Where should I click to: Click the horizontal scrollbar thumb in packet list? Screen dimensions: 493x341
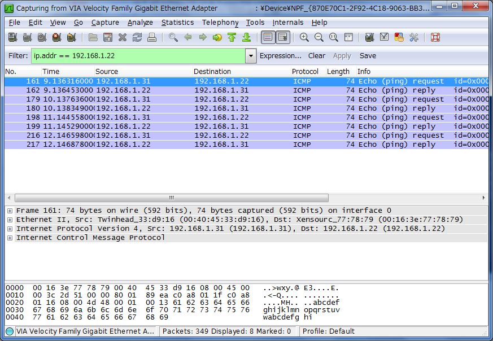click(x=171, y=198)
